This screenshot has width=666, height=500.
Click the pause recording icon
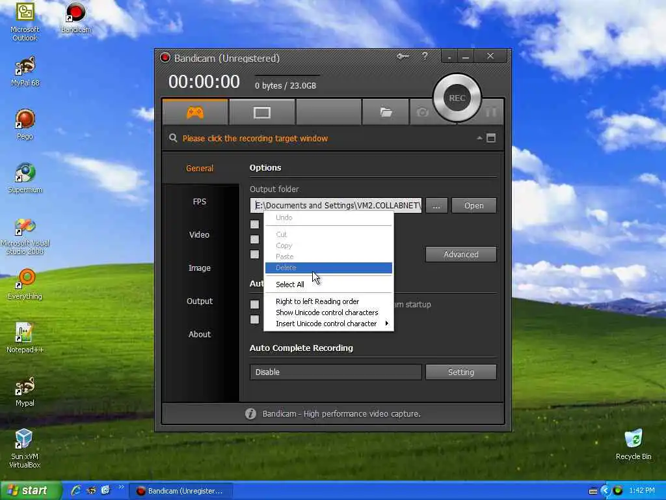(491, 112)
